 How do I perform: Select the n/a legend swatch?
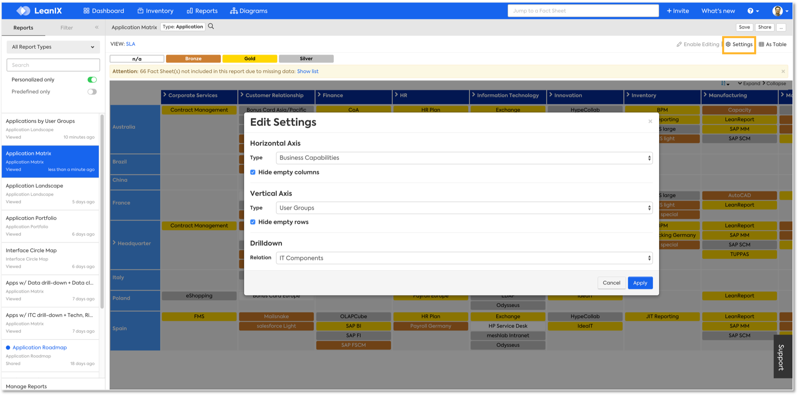pos(137,59)
